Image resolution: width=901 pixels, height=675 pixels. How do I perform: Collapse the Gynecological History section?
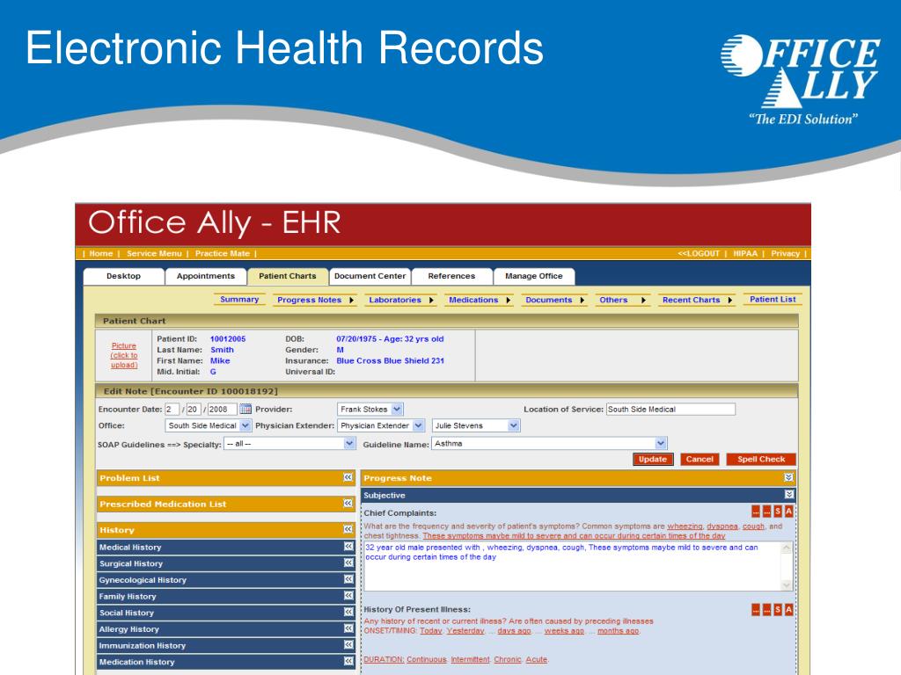[x=348, y=579]
